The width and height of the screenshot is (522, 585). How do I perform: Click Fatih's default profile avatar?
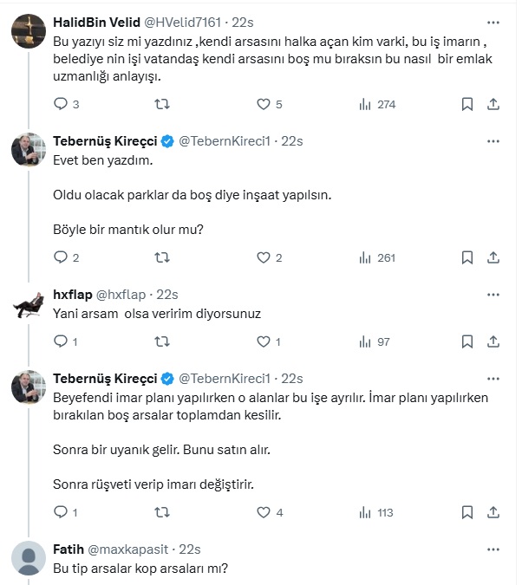pos(29,559)
